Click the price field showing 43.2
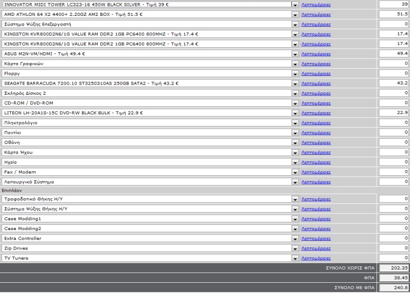 (394, 83)
